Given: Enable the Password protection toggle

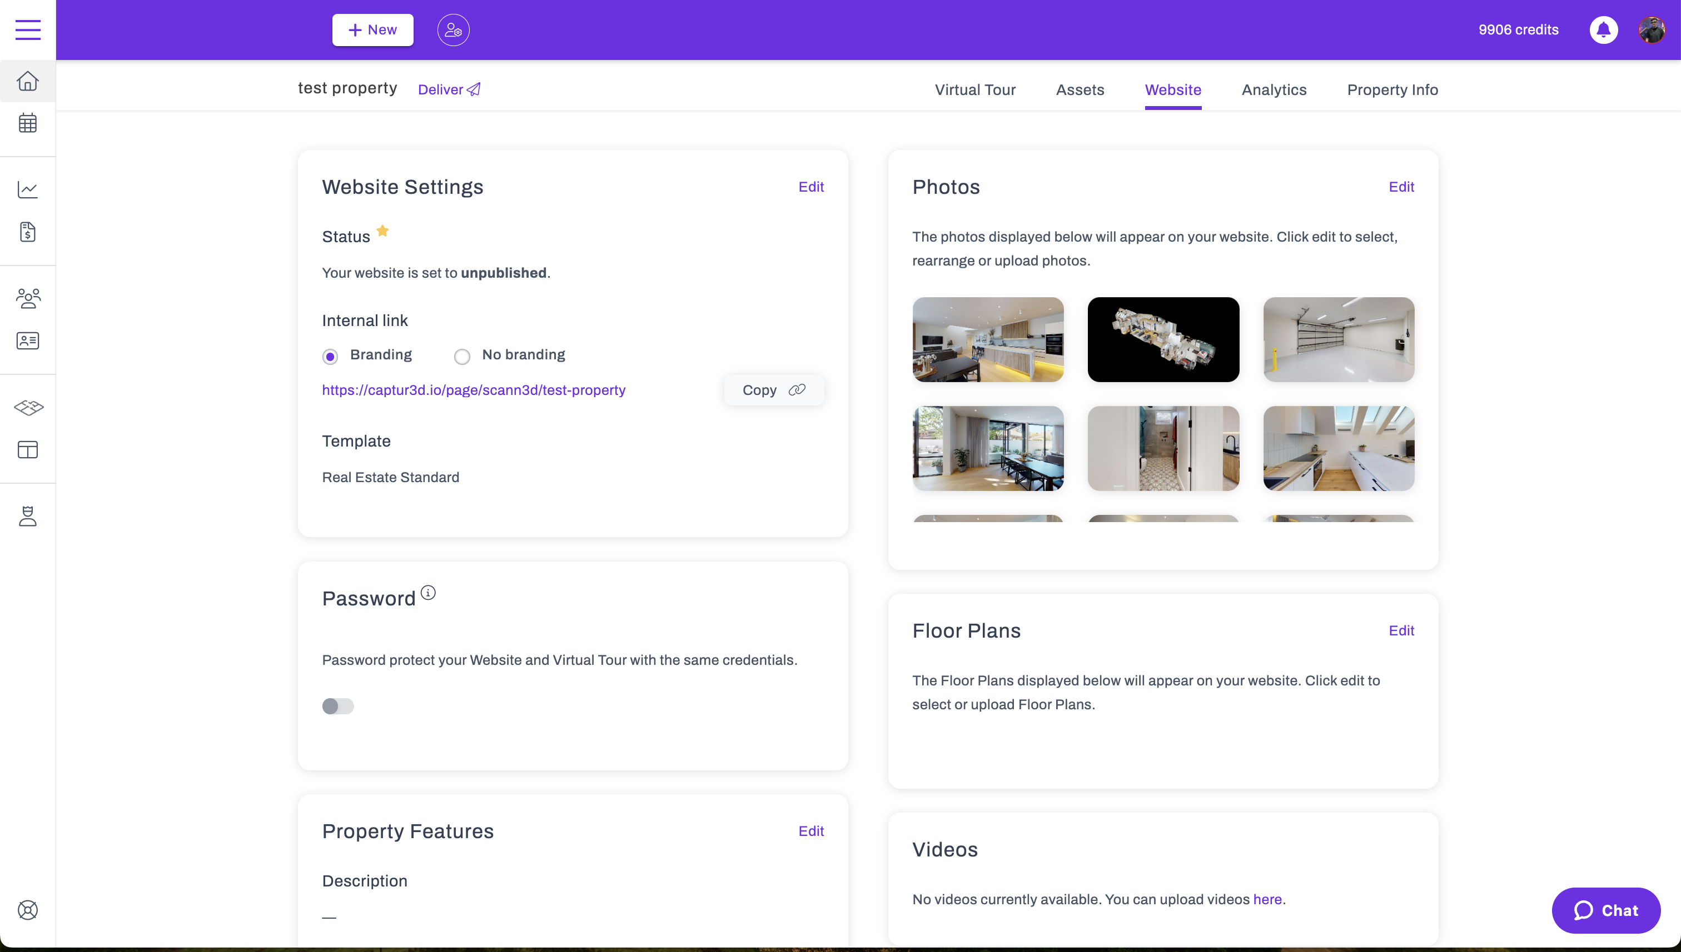Looking at the screenshot, I should pyautogui.click(x=337, y=706).
